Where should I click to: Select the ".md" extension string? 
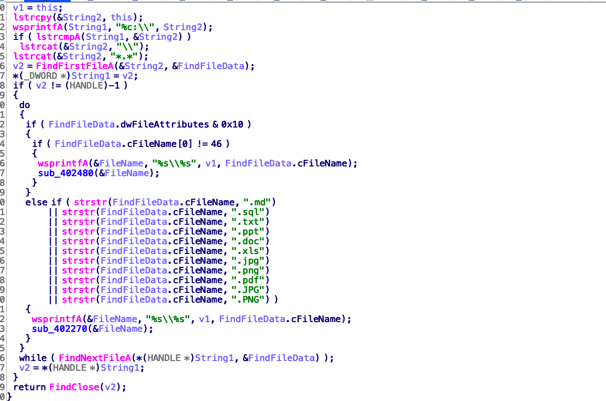pos(257,203)
